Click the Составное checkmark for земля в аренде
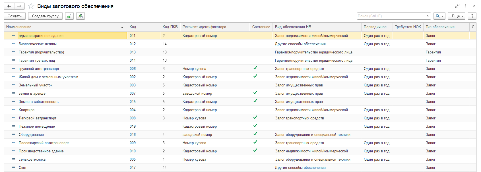This screenshot has width=481, height=172. tap(255, 93)
